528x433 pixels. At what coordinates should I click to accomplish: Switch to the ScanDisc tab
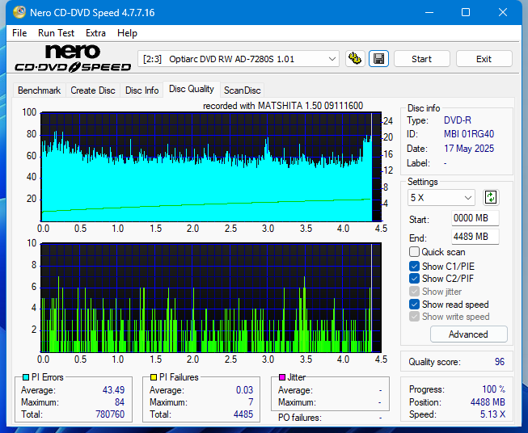242,90
